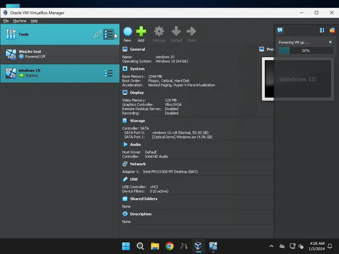Click the green Add machine icon
This screenshot has height=254, width=339.
tap(141, 32)
